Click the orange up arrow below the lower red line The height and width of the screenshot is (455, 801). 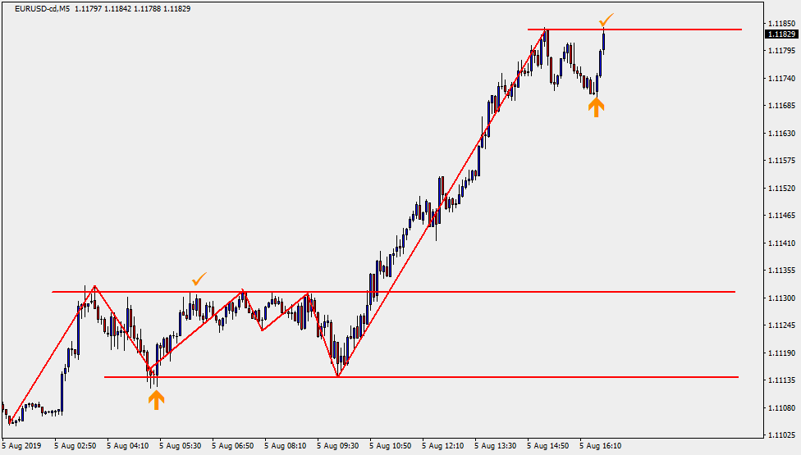[156, 399]
